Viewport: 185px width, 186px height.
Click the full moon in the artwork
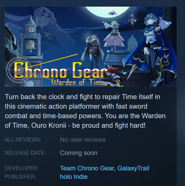pyautogui.click(x=107, y=12)
